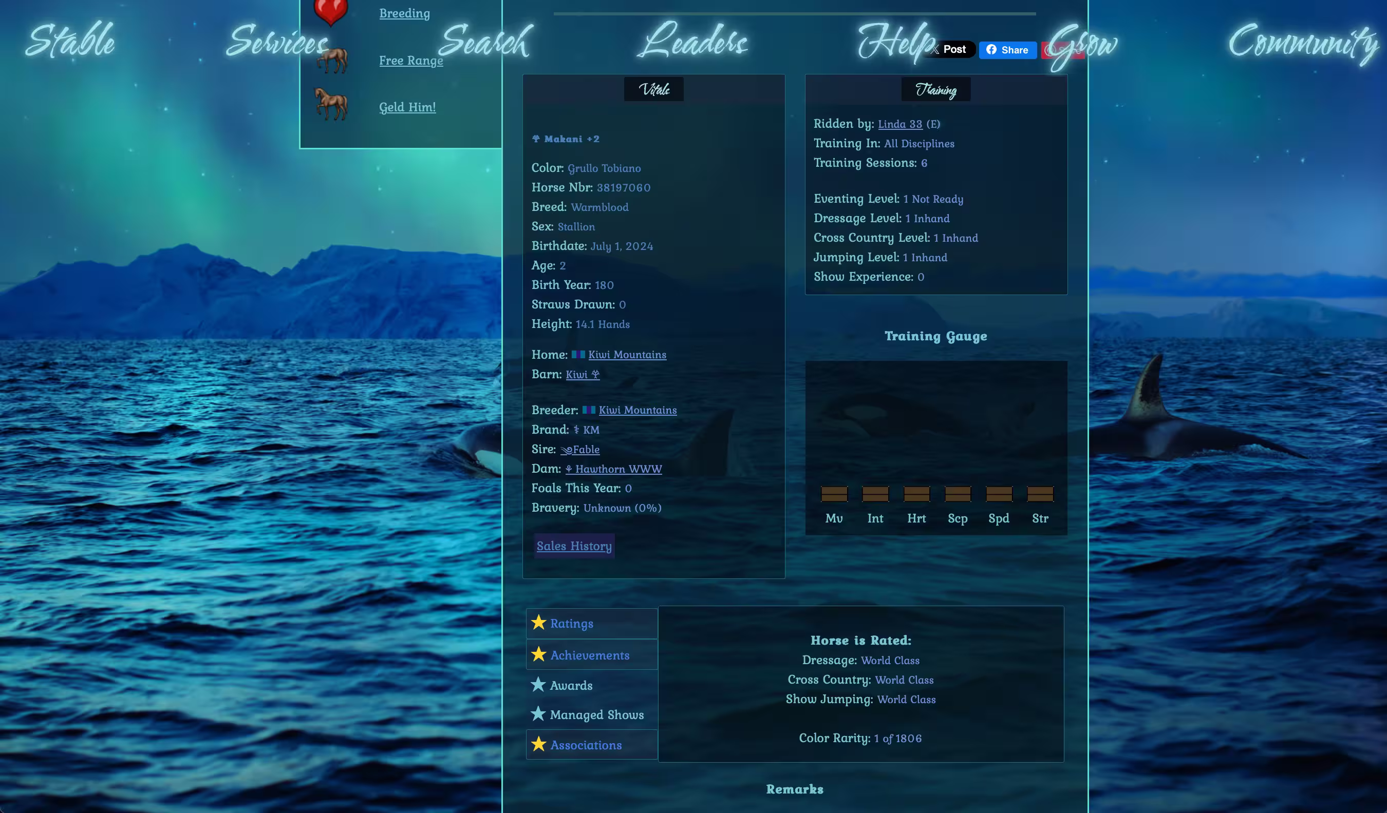Click Show Jumping rating World Class

click(x=907, y=700)
